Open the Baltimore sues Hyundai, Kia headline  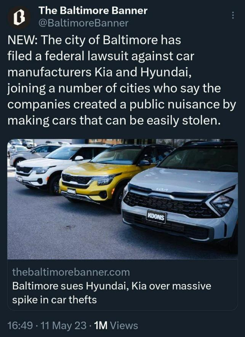[112, 293]
